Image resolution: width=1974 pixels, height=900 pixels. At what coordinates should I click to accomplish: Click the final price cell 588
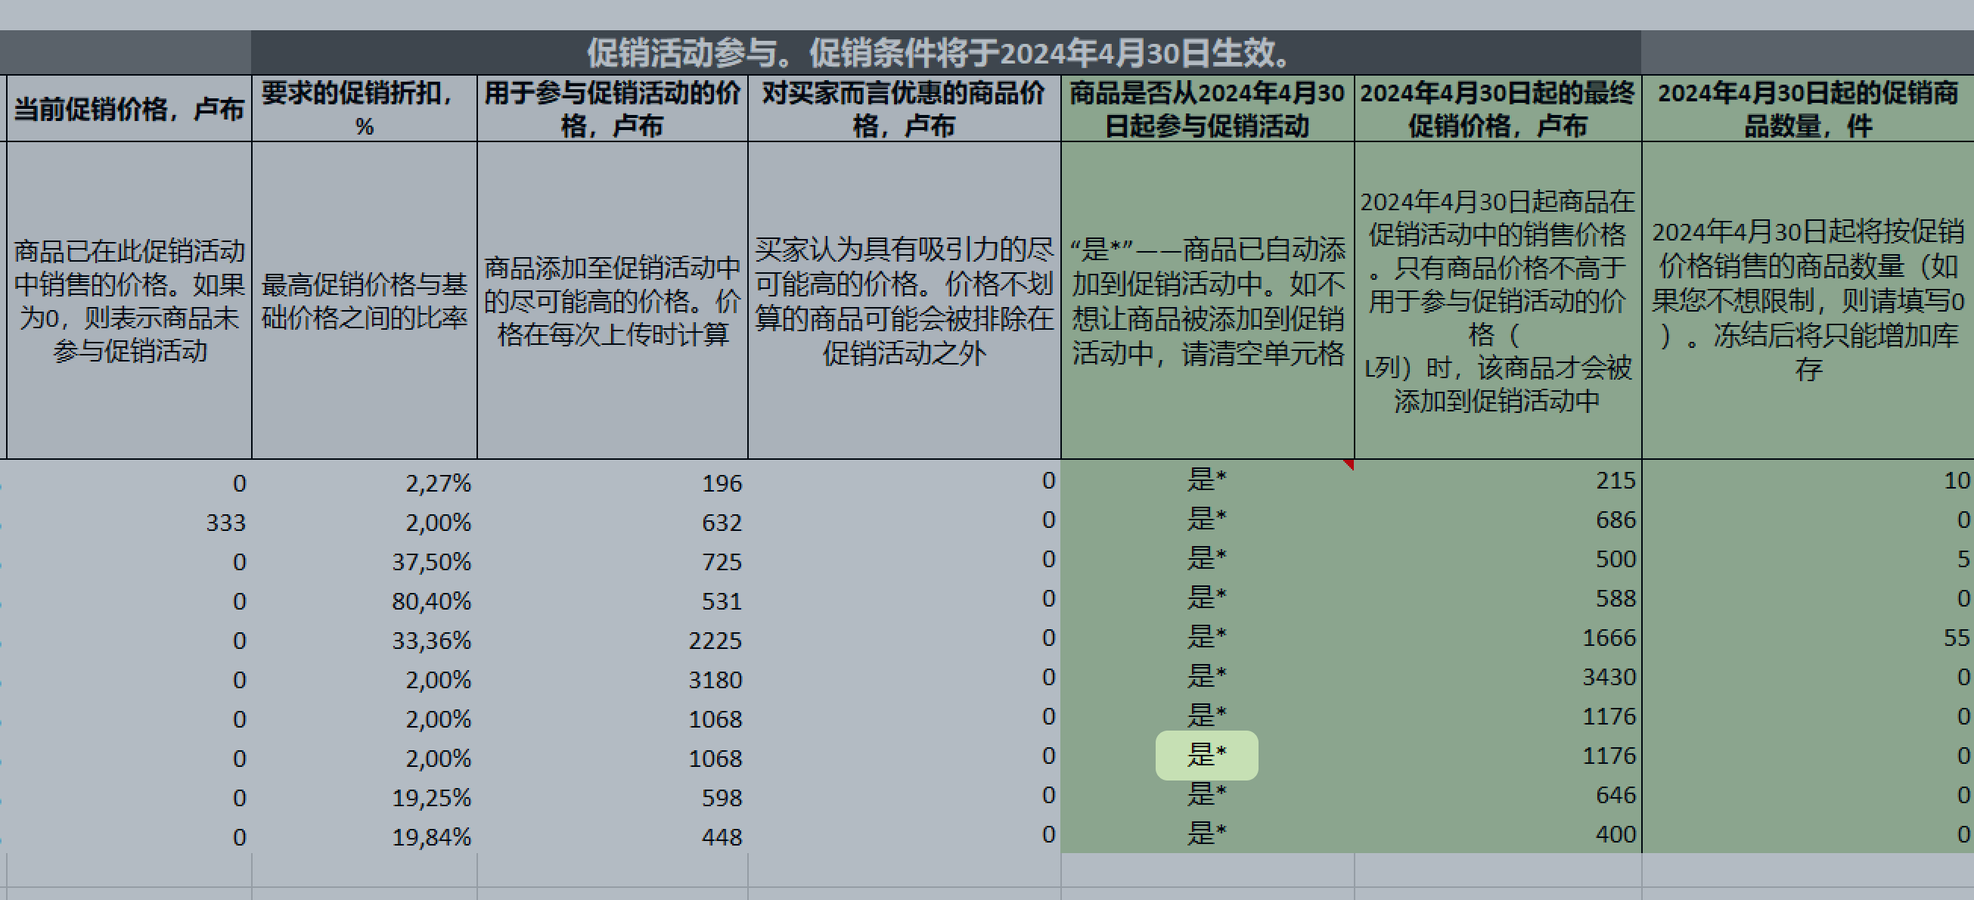[x=1498, y=599]
